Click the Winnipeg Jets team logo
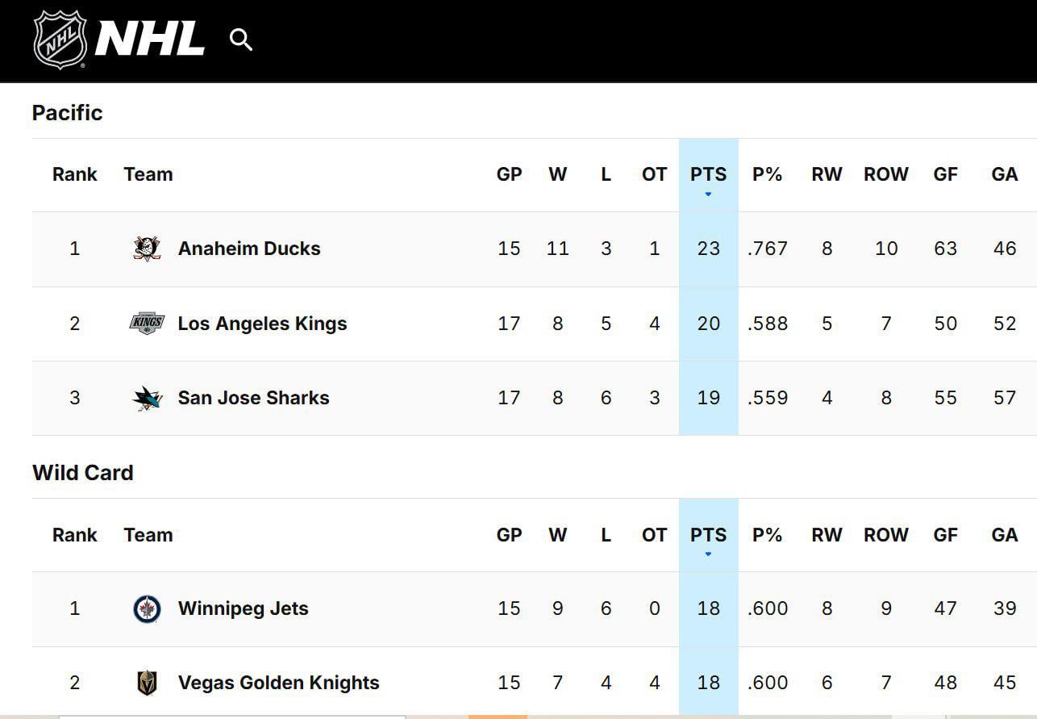The height and width of the screenshot is (719, 1037). [x=147, y=608]
